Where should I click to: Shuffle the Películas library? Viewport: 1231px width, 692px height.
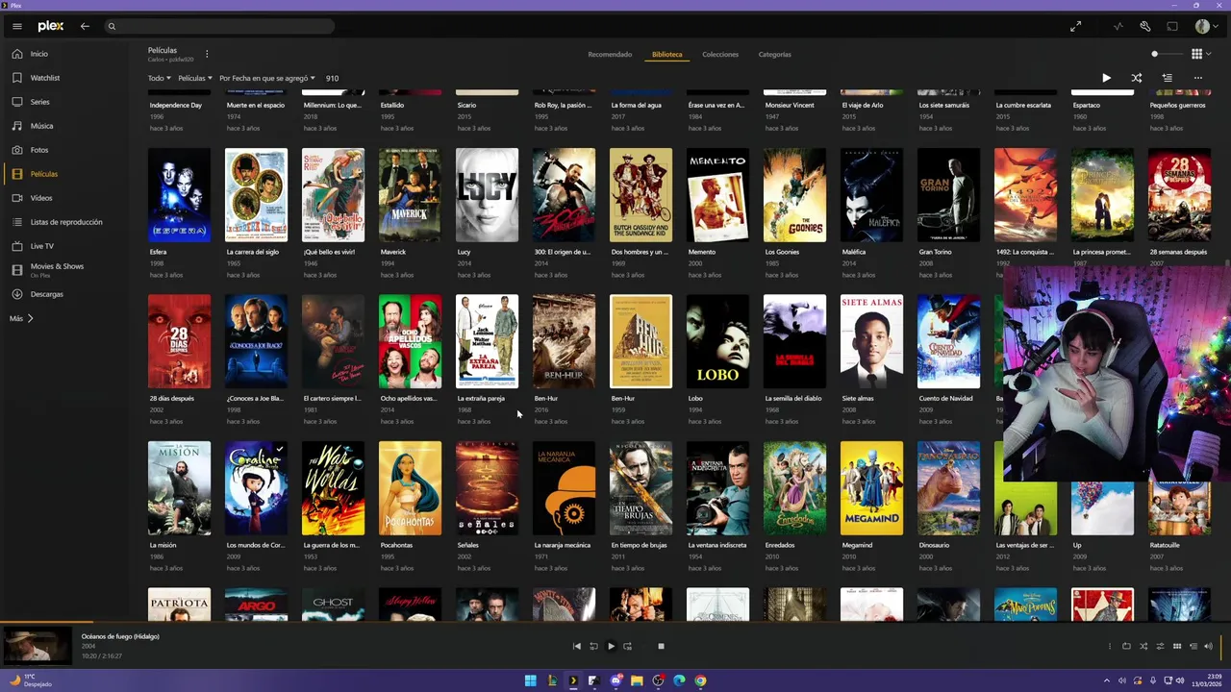[1136, 78]
